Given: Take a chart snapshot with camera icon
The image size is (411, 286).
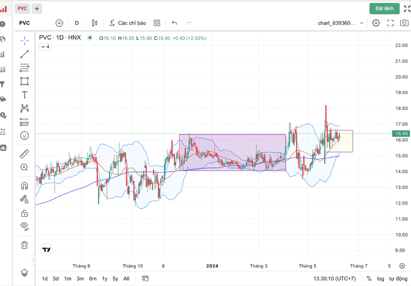Looking at the screenshot, I should tap(404, 23).
